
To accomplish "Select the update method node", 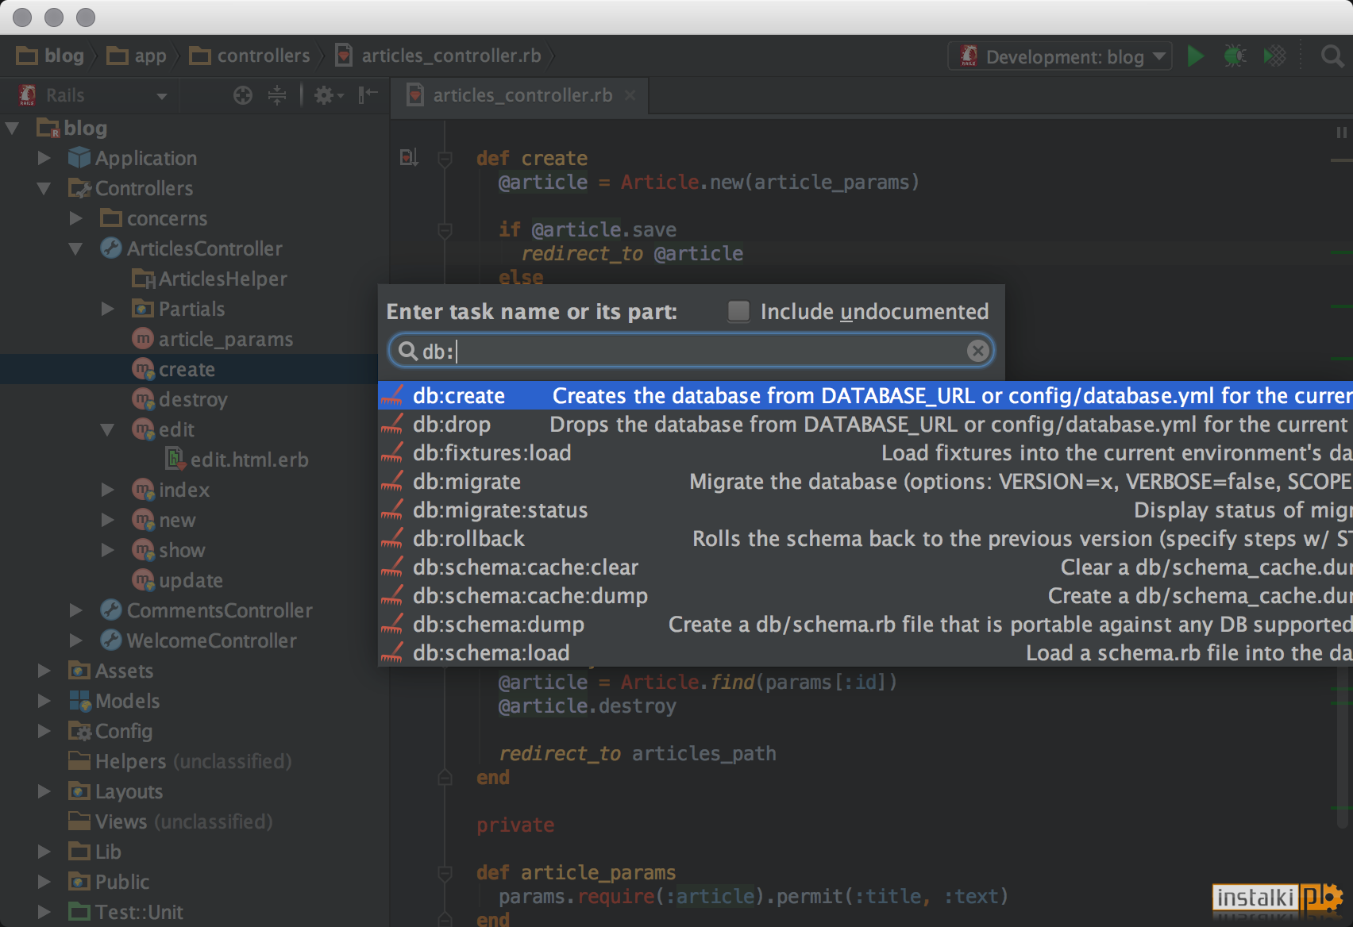I will pos(191,580).
